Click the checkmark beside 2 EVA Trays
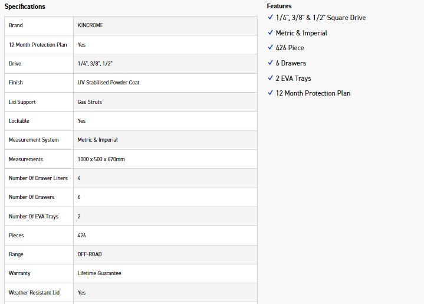424x304 pixels. coord(270,79)
